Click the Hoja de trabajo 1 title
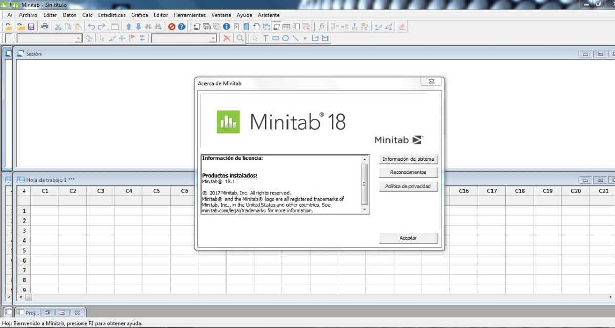This screenshot has width=615, height=328. click(51, 180)
